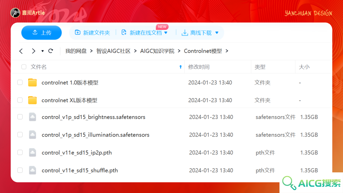Viewport: 343px width, 193px height.
Task: Go forward with the right arrow
Action: [x=33, y=51]
